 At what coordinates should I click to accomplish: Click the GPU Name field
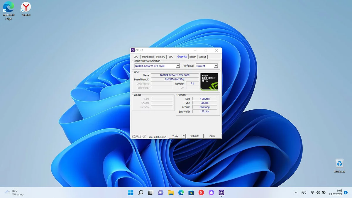(x=175, y=75)
